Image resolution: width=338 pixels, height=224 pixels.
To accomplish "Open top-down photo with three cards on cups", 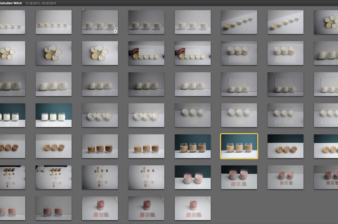I will pyautogui.click(x=100, y=115).
